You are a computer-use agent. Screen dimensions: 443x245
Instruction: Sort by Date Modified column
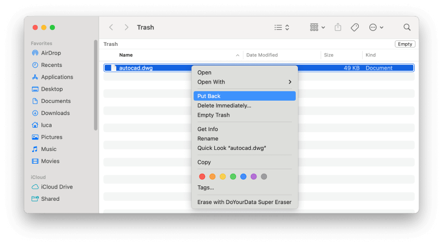pos(262,55)
